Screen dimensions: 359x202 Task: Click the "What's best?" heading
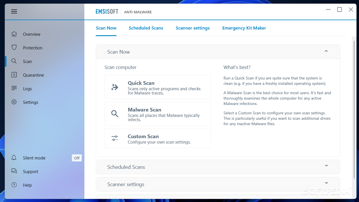tap(237, 67)
